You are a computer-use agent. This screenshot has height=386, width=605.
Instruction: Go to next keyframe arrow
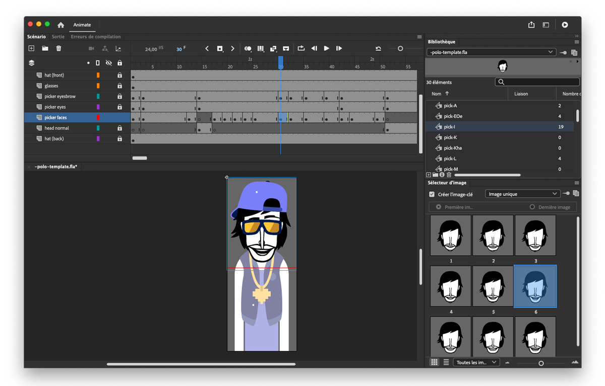click(232, 48)
